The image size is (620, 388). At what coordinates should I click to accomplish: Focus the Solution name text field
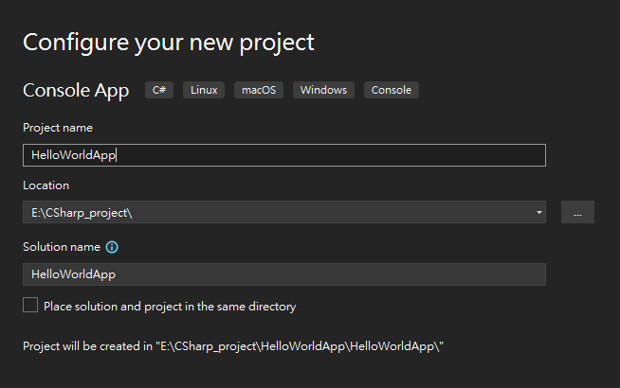(284, 274)
